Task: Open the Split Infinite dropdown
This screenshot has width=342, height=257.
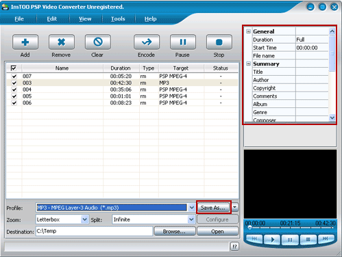Action: click(x=191, y=219)
